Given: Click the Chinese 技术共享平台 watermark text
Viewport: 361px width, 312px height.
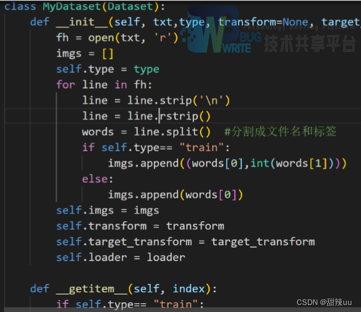Looking at the screenshot, I should 309,43.
